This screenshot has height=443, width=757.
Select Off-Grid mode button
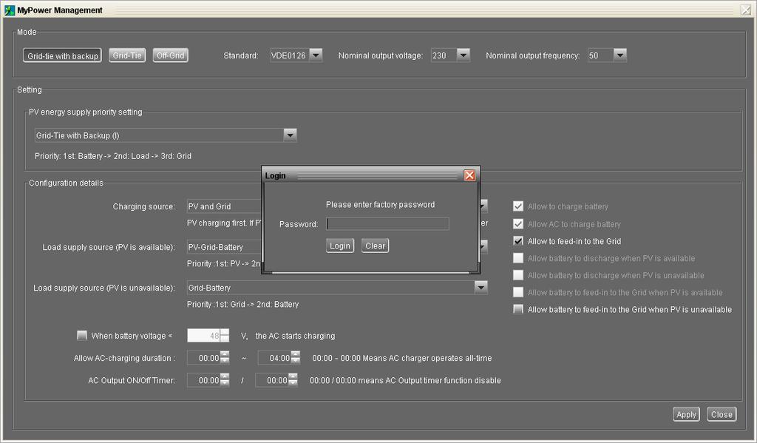(x=171, y=55)
